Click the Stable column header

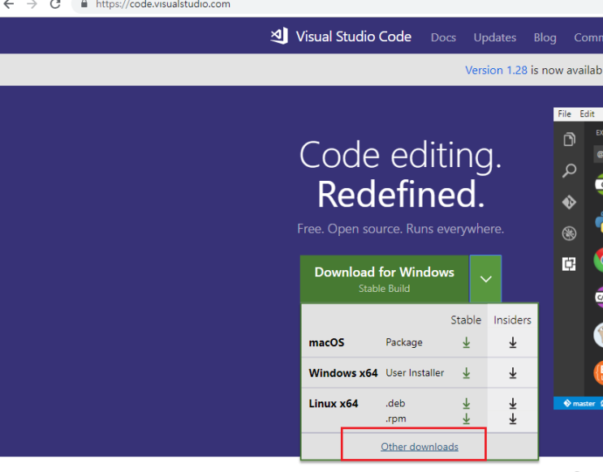coord(466,320)
